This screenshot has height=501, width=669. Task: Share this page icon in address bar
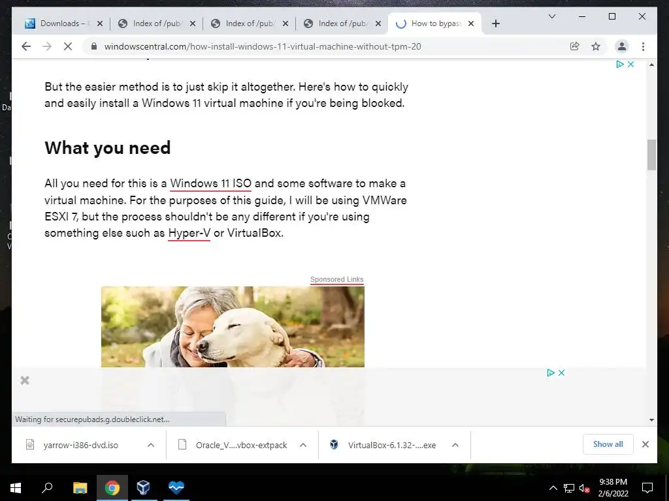point(575,46)
